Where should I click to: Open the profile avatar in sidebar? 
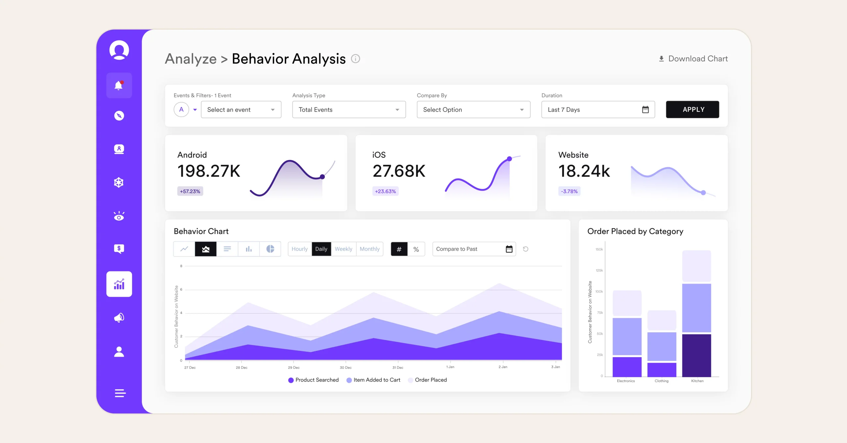click(119, 50)
